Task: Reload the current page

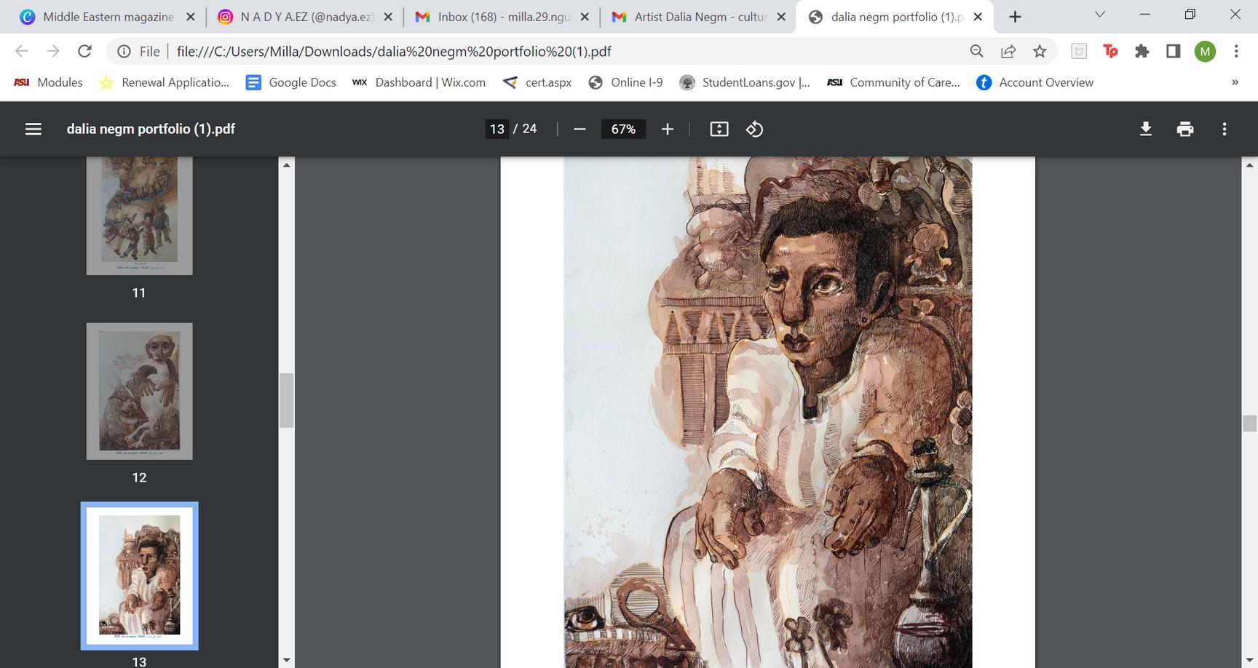Action: (x=85, y=51)
